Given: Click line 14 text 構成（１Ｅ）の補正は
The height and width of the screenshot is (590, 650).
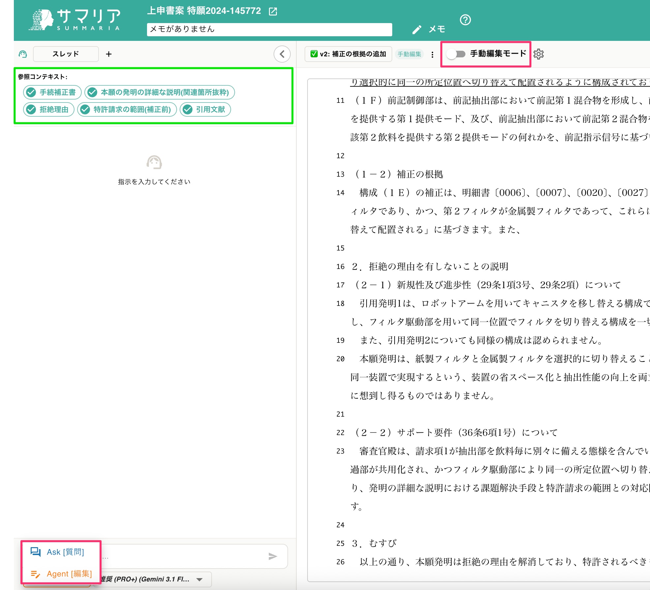Looking at the screenshot, I should (x=406, y=192).
